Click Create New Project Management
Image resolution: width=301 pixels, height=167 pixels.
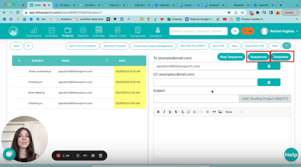click(x=153, y=46)
